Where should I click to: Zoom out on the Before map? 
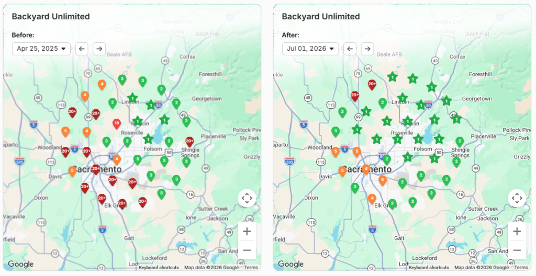(247, 250)
